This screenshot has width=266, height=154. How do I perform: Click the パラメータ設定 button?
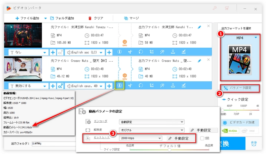237,88
